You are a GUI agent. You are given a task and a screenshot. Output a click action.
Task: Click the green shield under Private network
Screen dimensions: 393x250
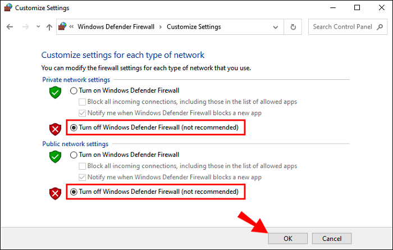pos(54,93)
